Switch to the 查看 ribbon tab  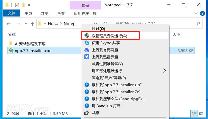click(61, 13)
